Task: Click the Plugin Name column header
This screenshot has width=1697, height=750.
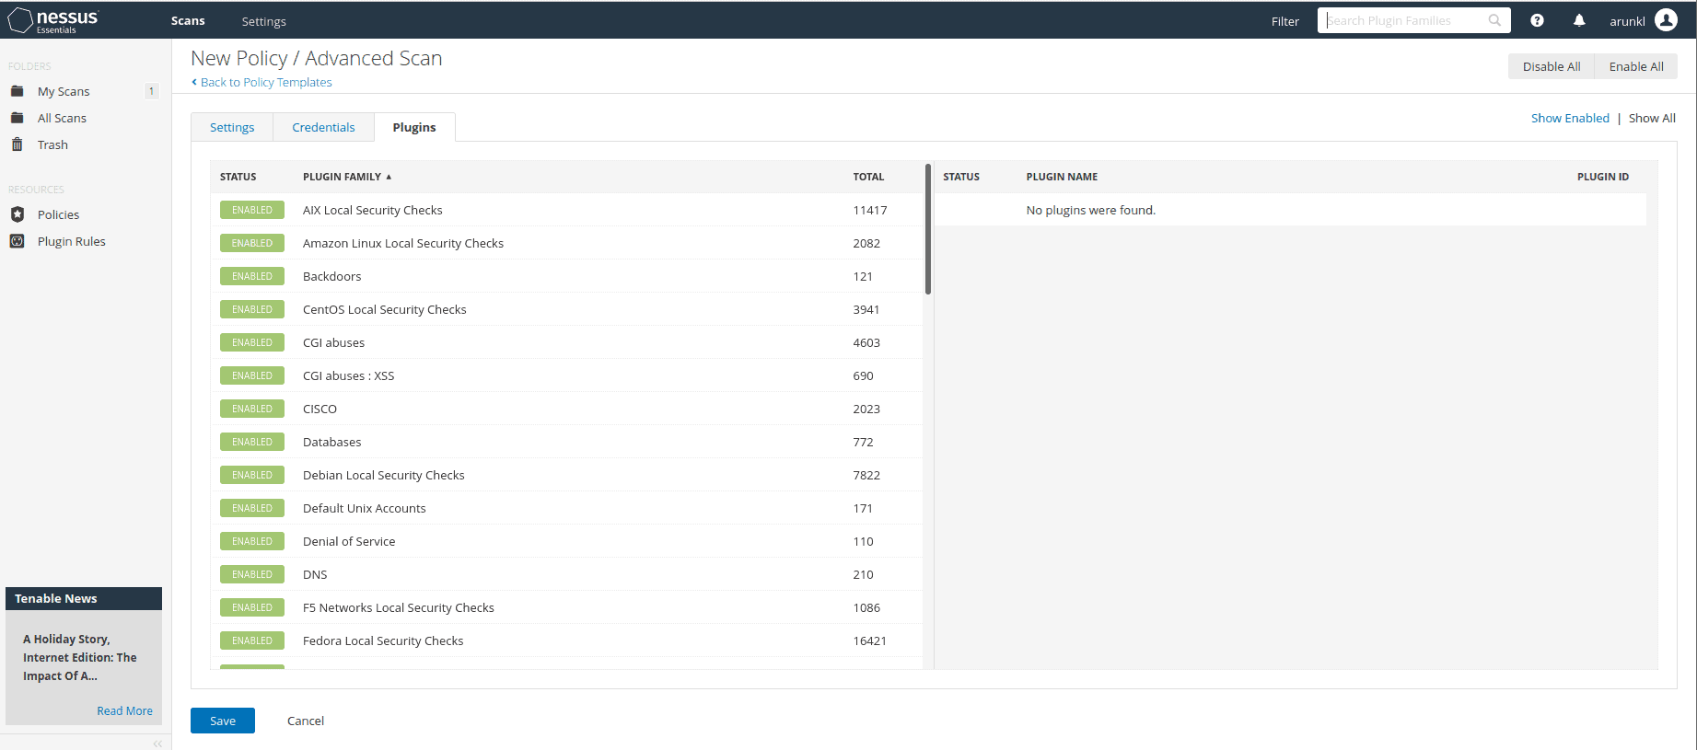Action: (1062, 177)
